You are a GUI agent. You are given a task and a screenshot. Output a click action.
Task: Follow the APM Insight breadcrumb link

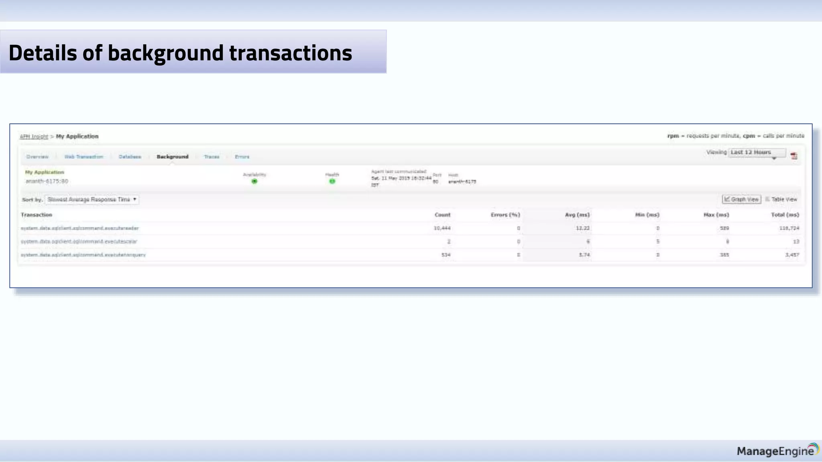tap(34, 136)
